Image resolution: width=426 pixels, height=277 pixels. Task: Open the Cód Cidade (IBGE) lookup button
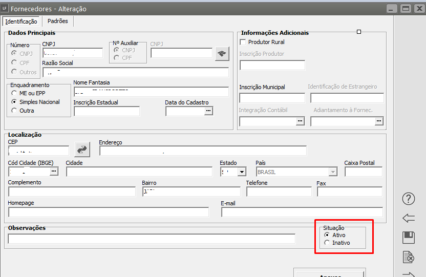pos(54,172)
